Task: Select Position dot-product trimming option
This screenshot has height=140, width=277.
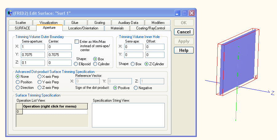Action: pos(18,82)
